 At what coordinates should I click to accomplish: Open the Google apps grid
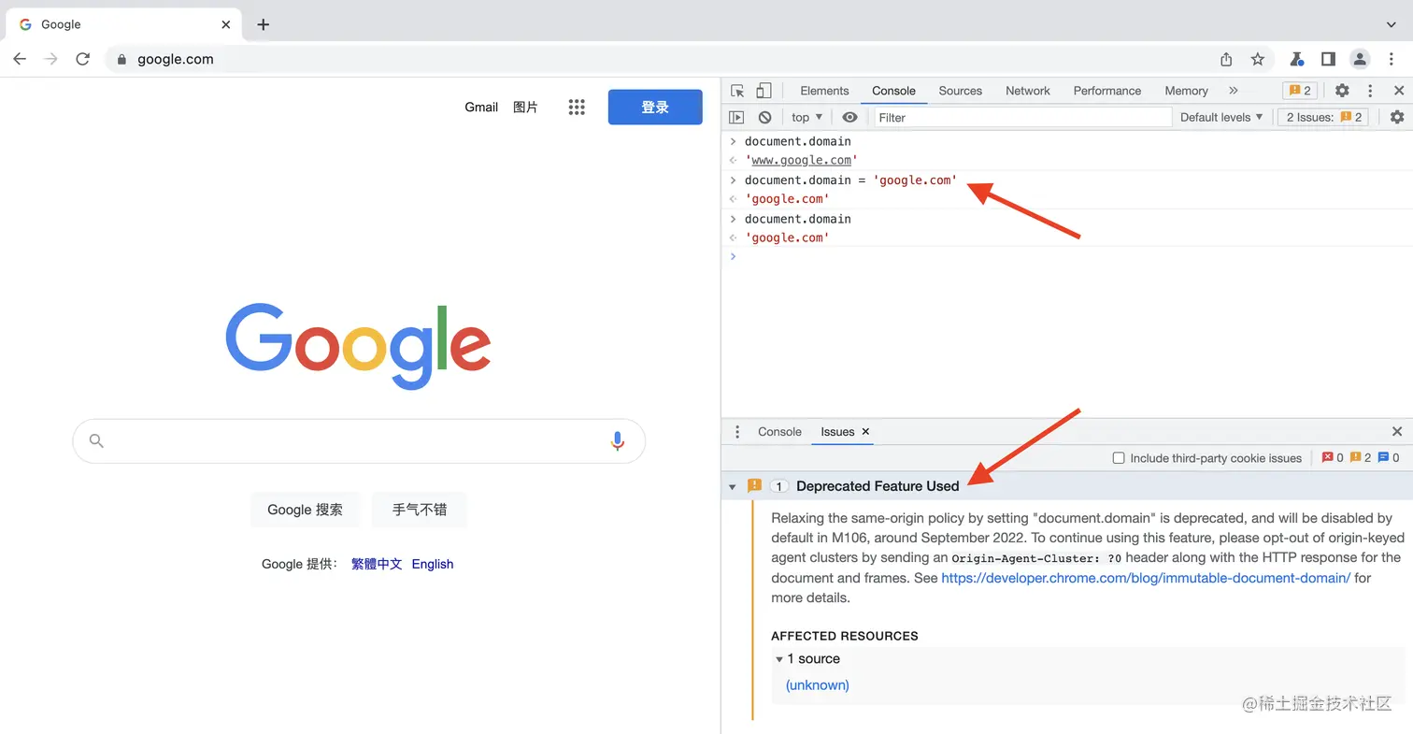(577, 108)
